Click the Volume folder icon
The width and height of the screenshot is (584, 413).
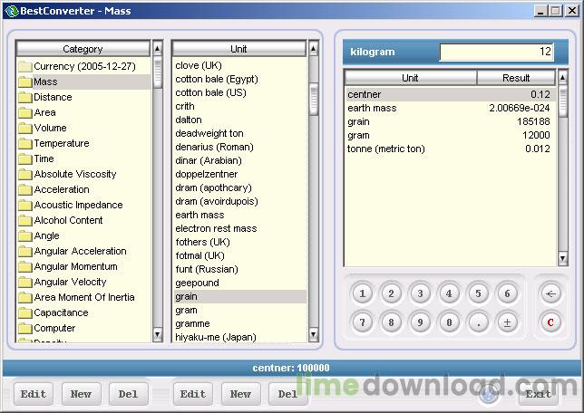(25, 128)
